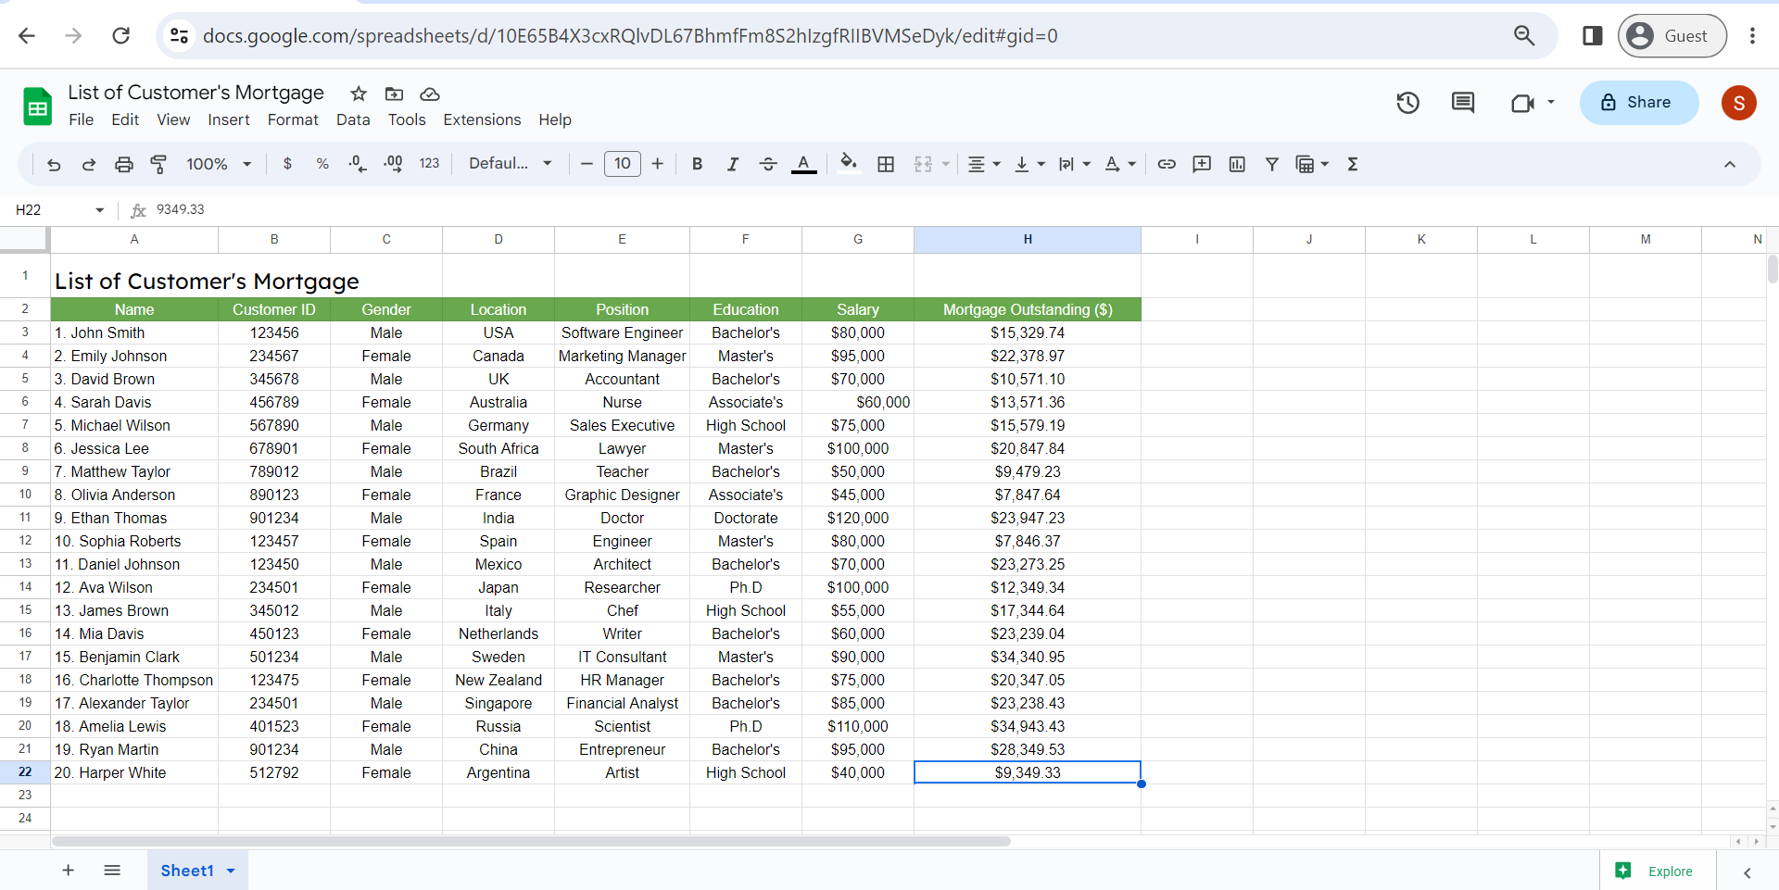Click the borders icon

pyautogui.click(x=886, y=164)
